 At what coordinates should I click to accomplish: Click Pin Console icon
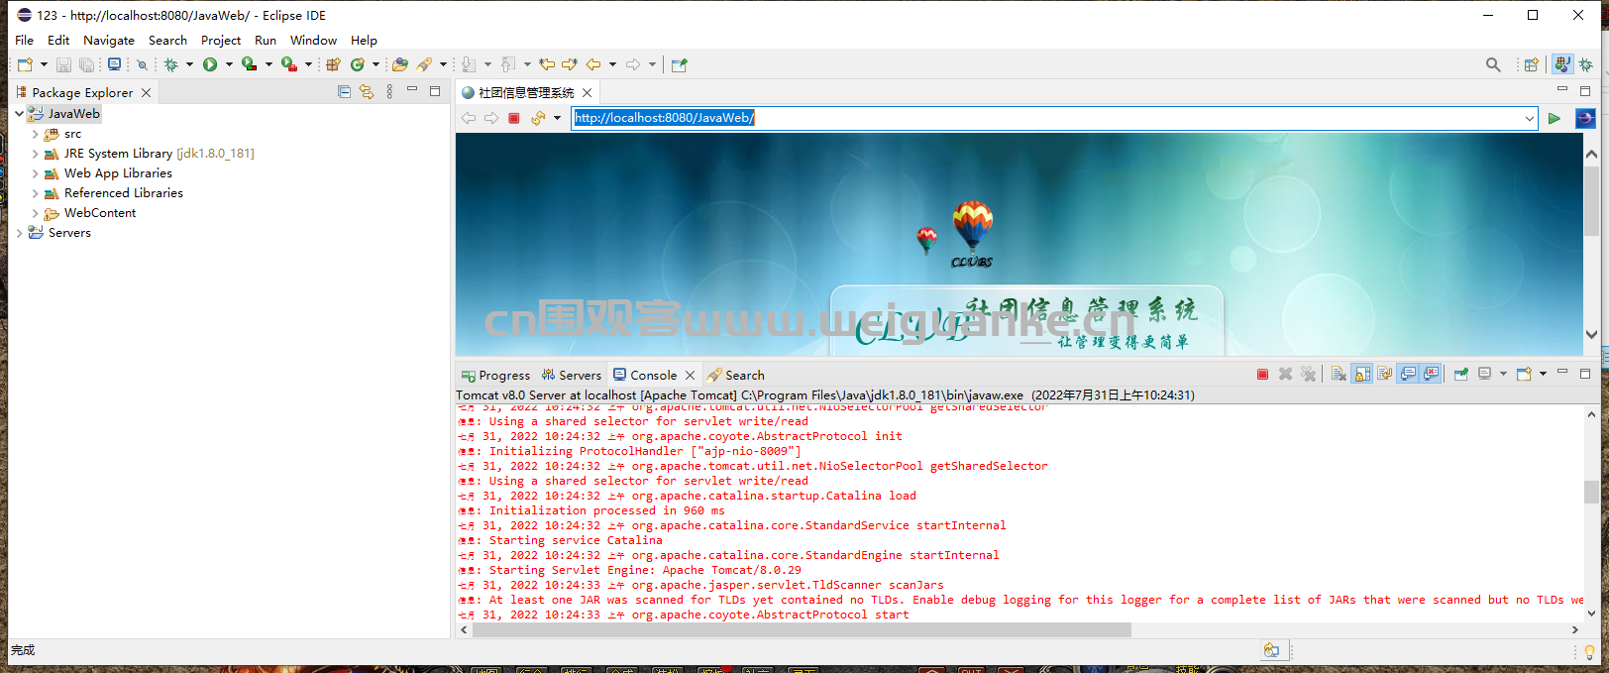(x=1460, y=375)
